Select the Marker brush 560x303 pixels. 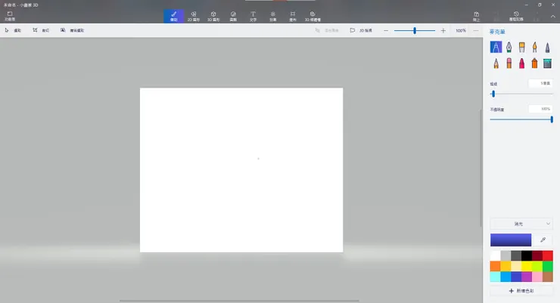496,47
